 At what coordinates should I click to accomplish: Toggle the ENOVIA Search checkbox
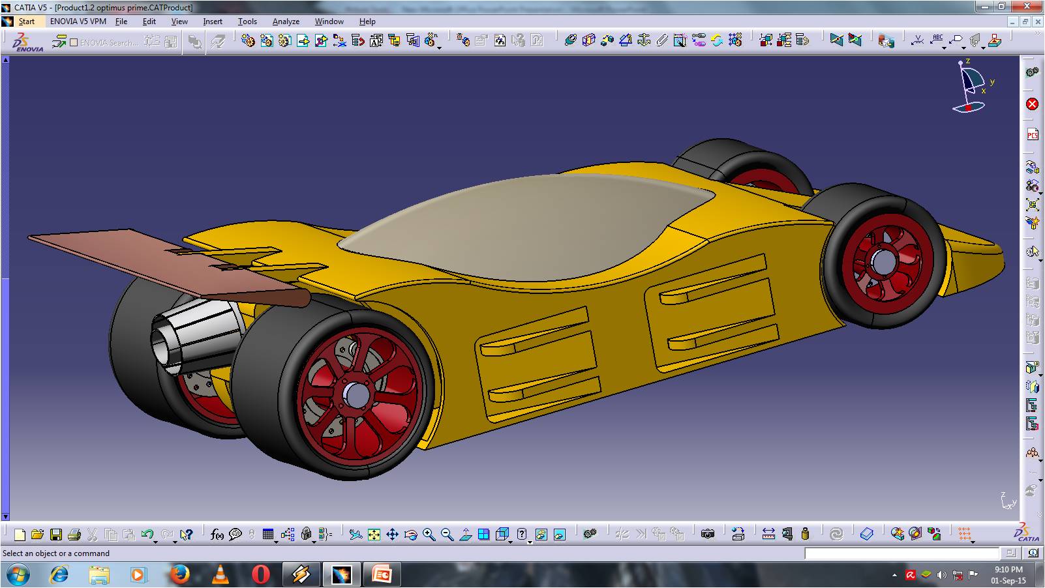point(74,42)
